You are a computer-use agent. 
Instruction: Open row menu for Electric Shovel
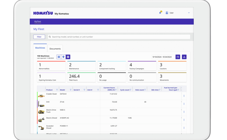(184, 120)
